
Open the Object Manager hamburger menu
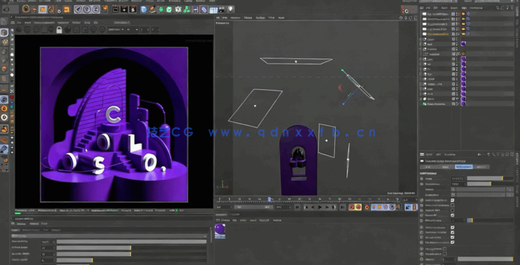click(x=421, y=7)
